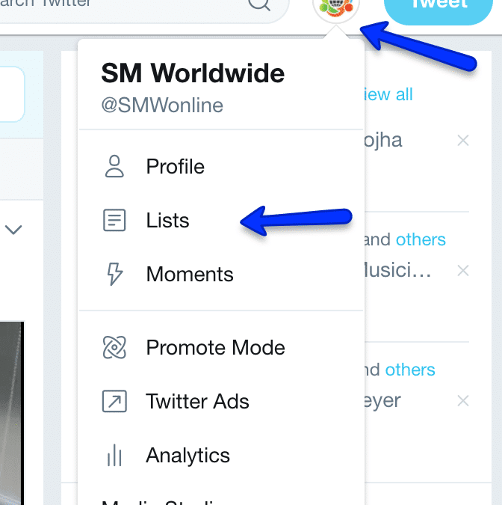Viewport: 502px width, 505px height.
Task: Click the Analytics bar chart icon
Action: pyautogui.click(x=114, y=455)
